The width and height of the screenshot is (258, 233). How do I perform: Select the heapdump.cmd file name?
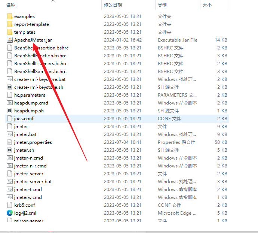click(x=31, y=103)
